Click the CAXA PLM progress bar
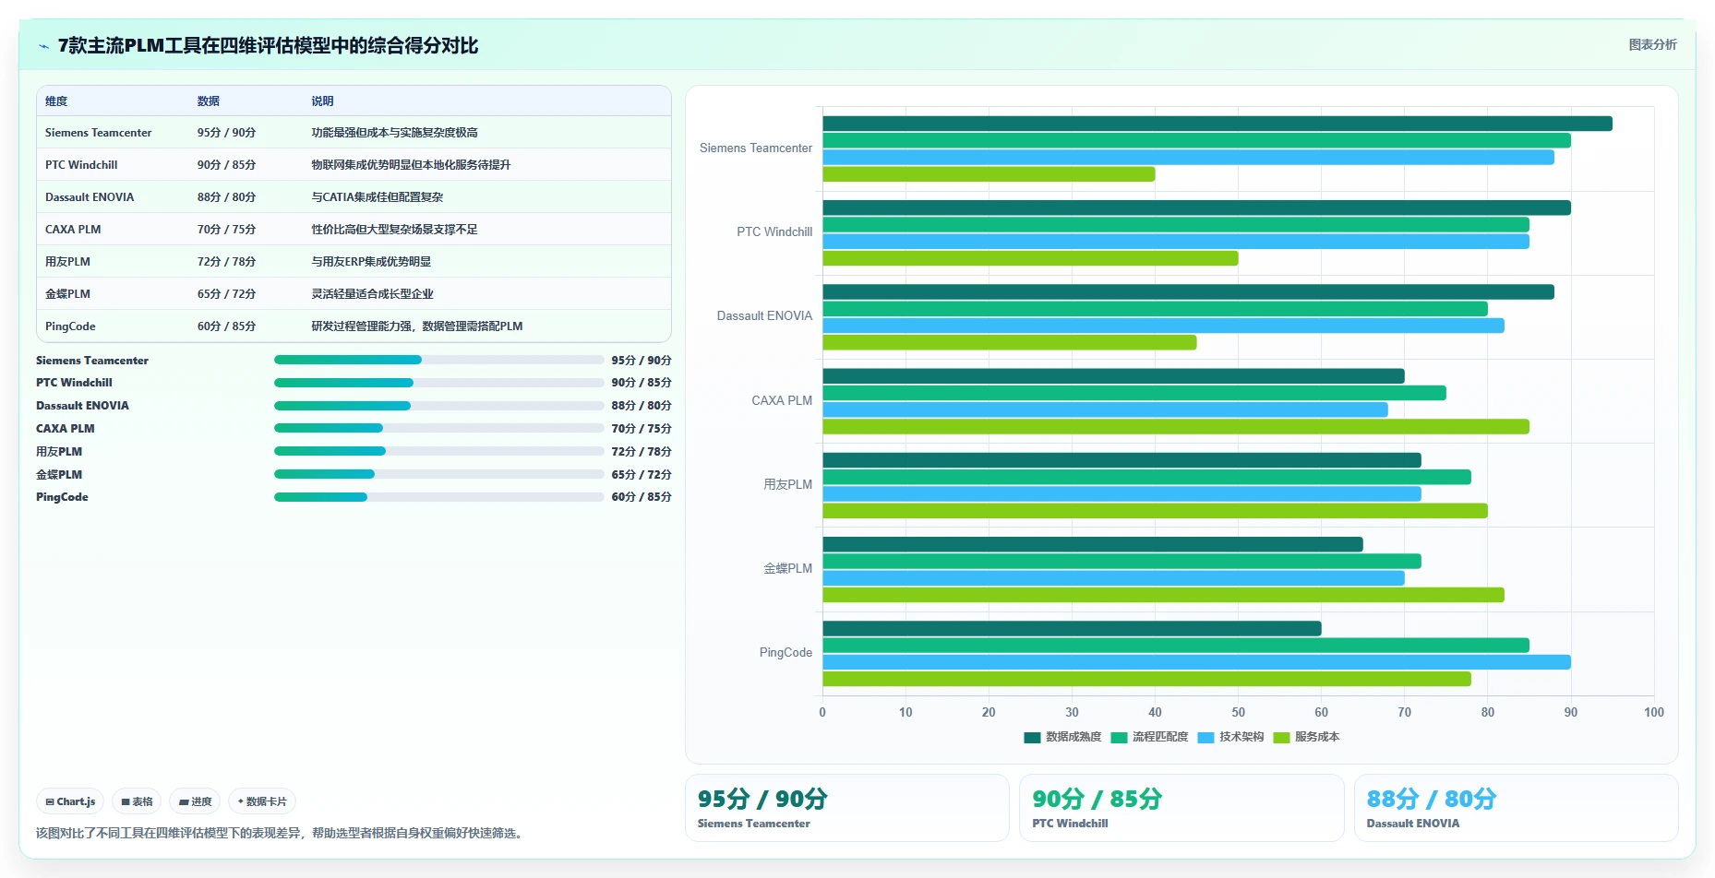Viewport: 1715px width, 878px height. (438, 428)
